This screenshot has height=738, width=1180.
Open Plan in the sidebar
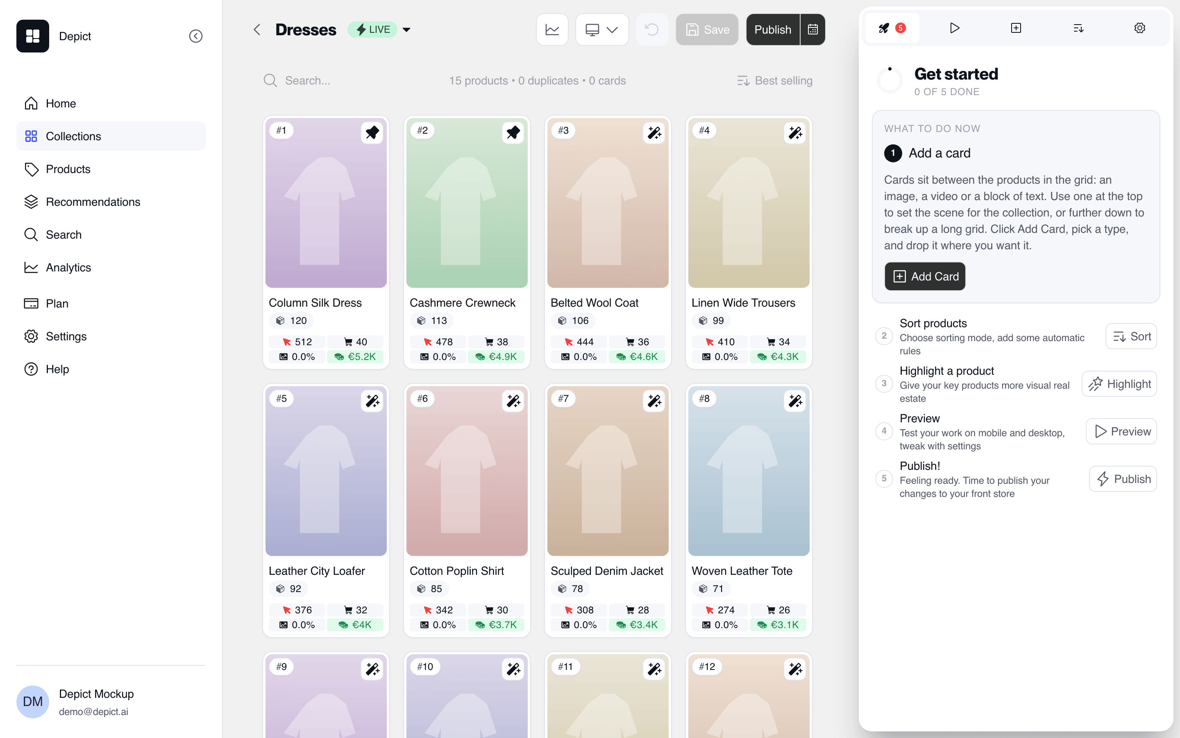point(111,303)
